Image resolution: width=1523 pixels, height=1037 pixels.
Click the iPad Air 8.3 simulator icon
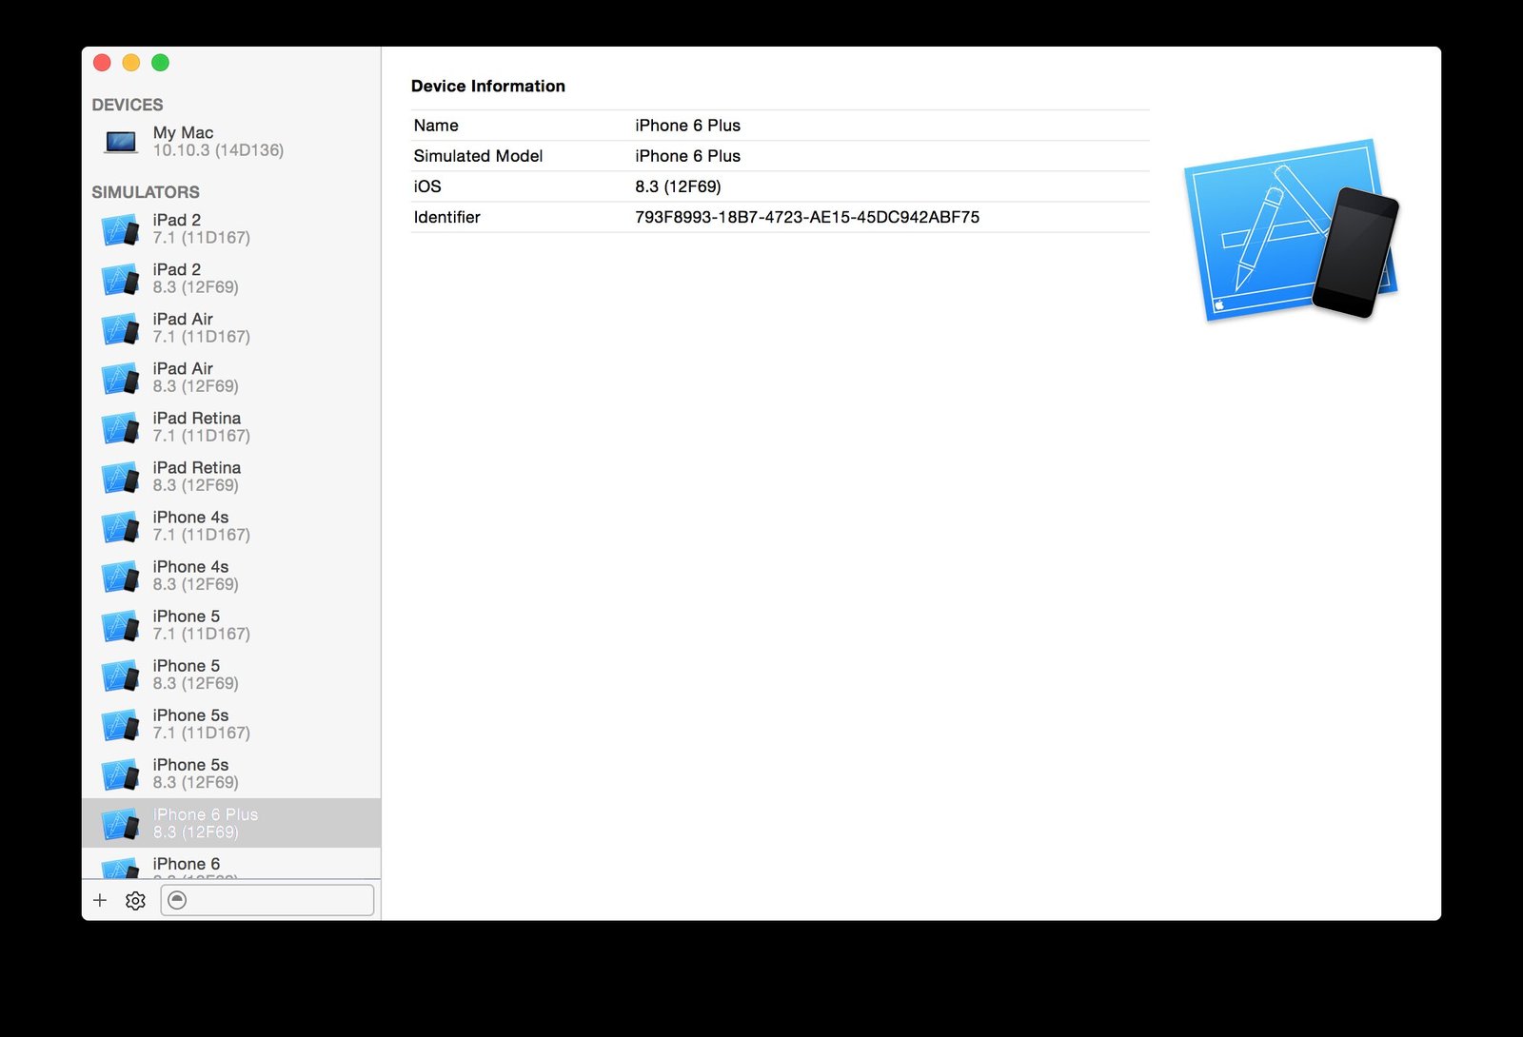[x=121, y=378]
